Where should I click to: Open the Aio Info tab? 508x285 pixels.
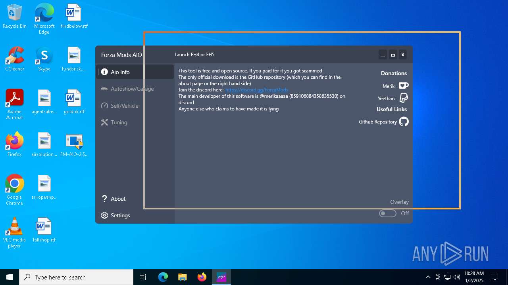tap(135, 72)
